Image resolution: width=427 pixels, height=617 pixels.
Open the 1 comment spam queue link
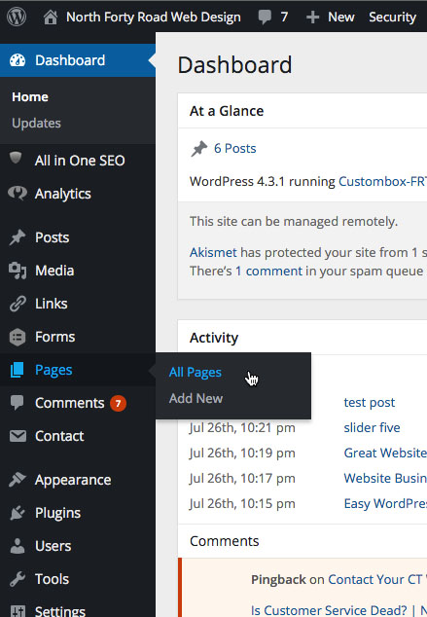[268, 272]
